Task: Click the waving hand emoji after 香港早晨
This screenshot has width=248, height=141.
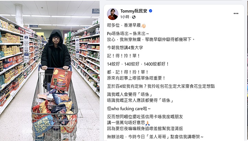Action: coord(144,26)
